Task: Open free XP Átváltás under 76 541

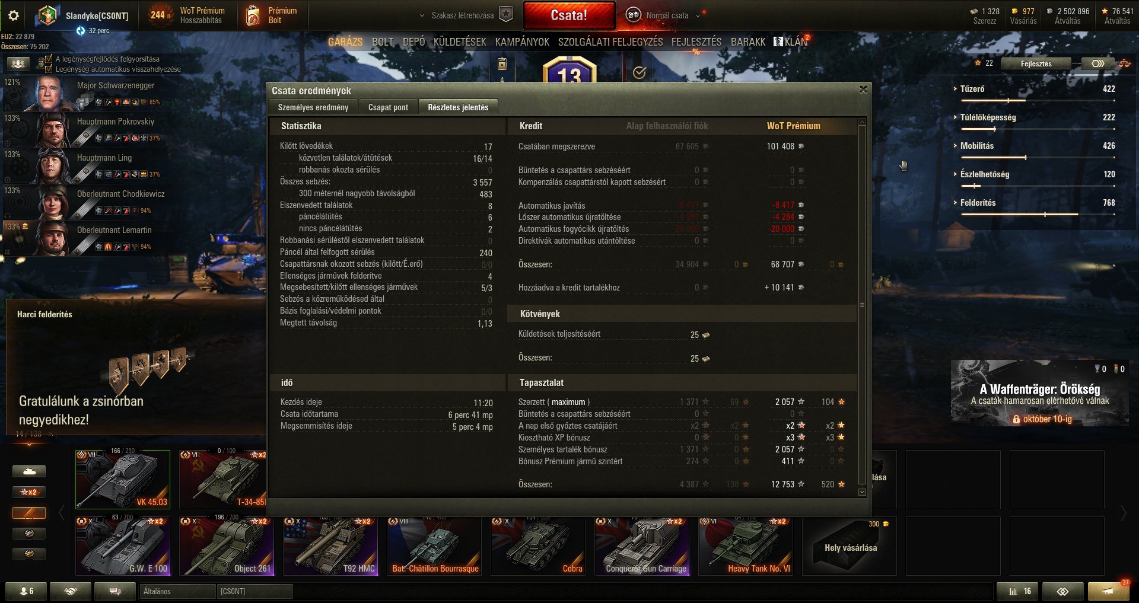Action: click(x=1117, y=16)
